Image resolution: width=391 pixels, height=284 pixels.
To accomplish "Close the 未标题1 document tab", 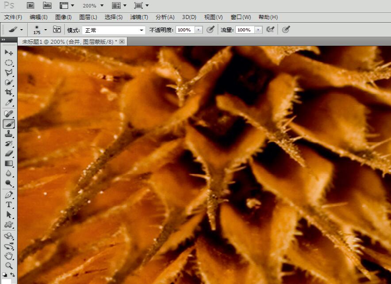I will click(122, 42).
